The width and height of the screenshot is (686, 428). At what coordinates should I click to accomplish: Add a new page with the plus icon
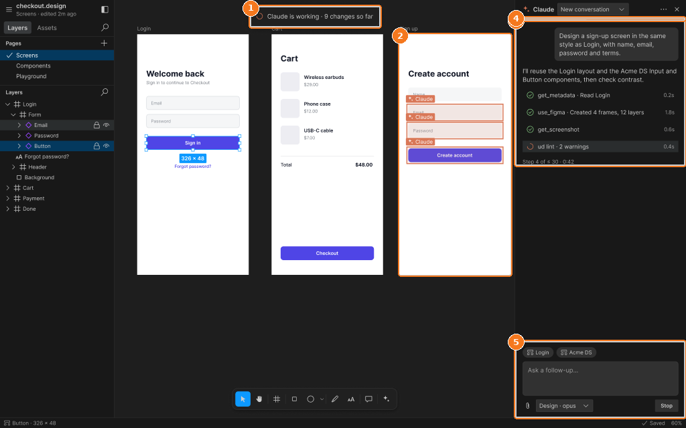104,43
